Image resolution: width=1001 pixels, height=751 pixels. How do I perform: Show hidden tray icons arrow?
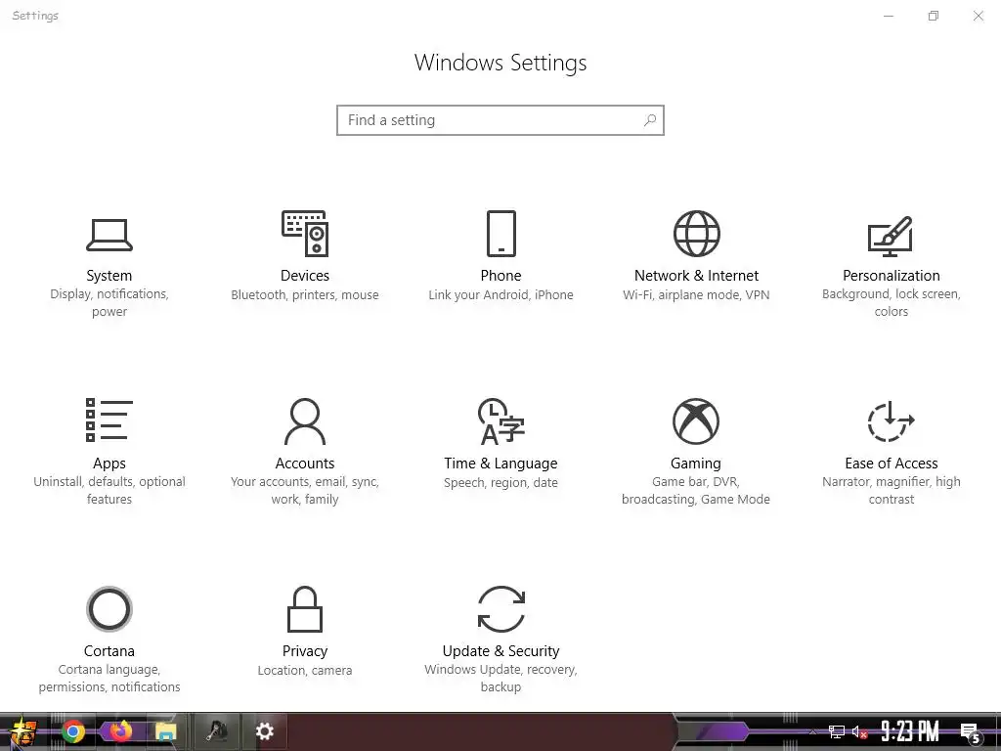[812, 731]
